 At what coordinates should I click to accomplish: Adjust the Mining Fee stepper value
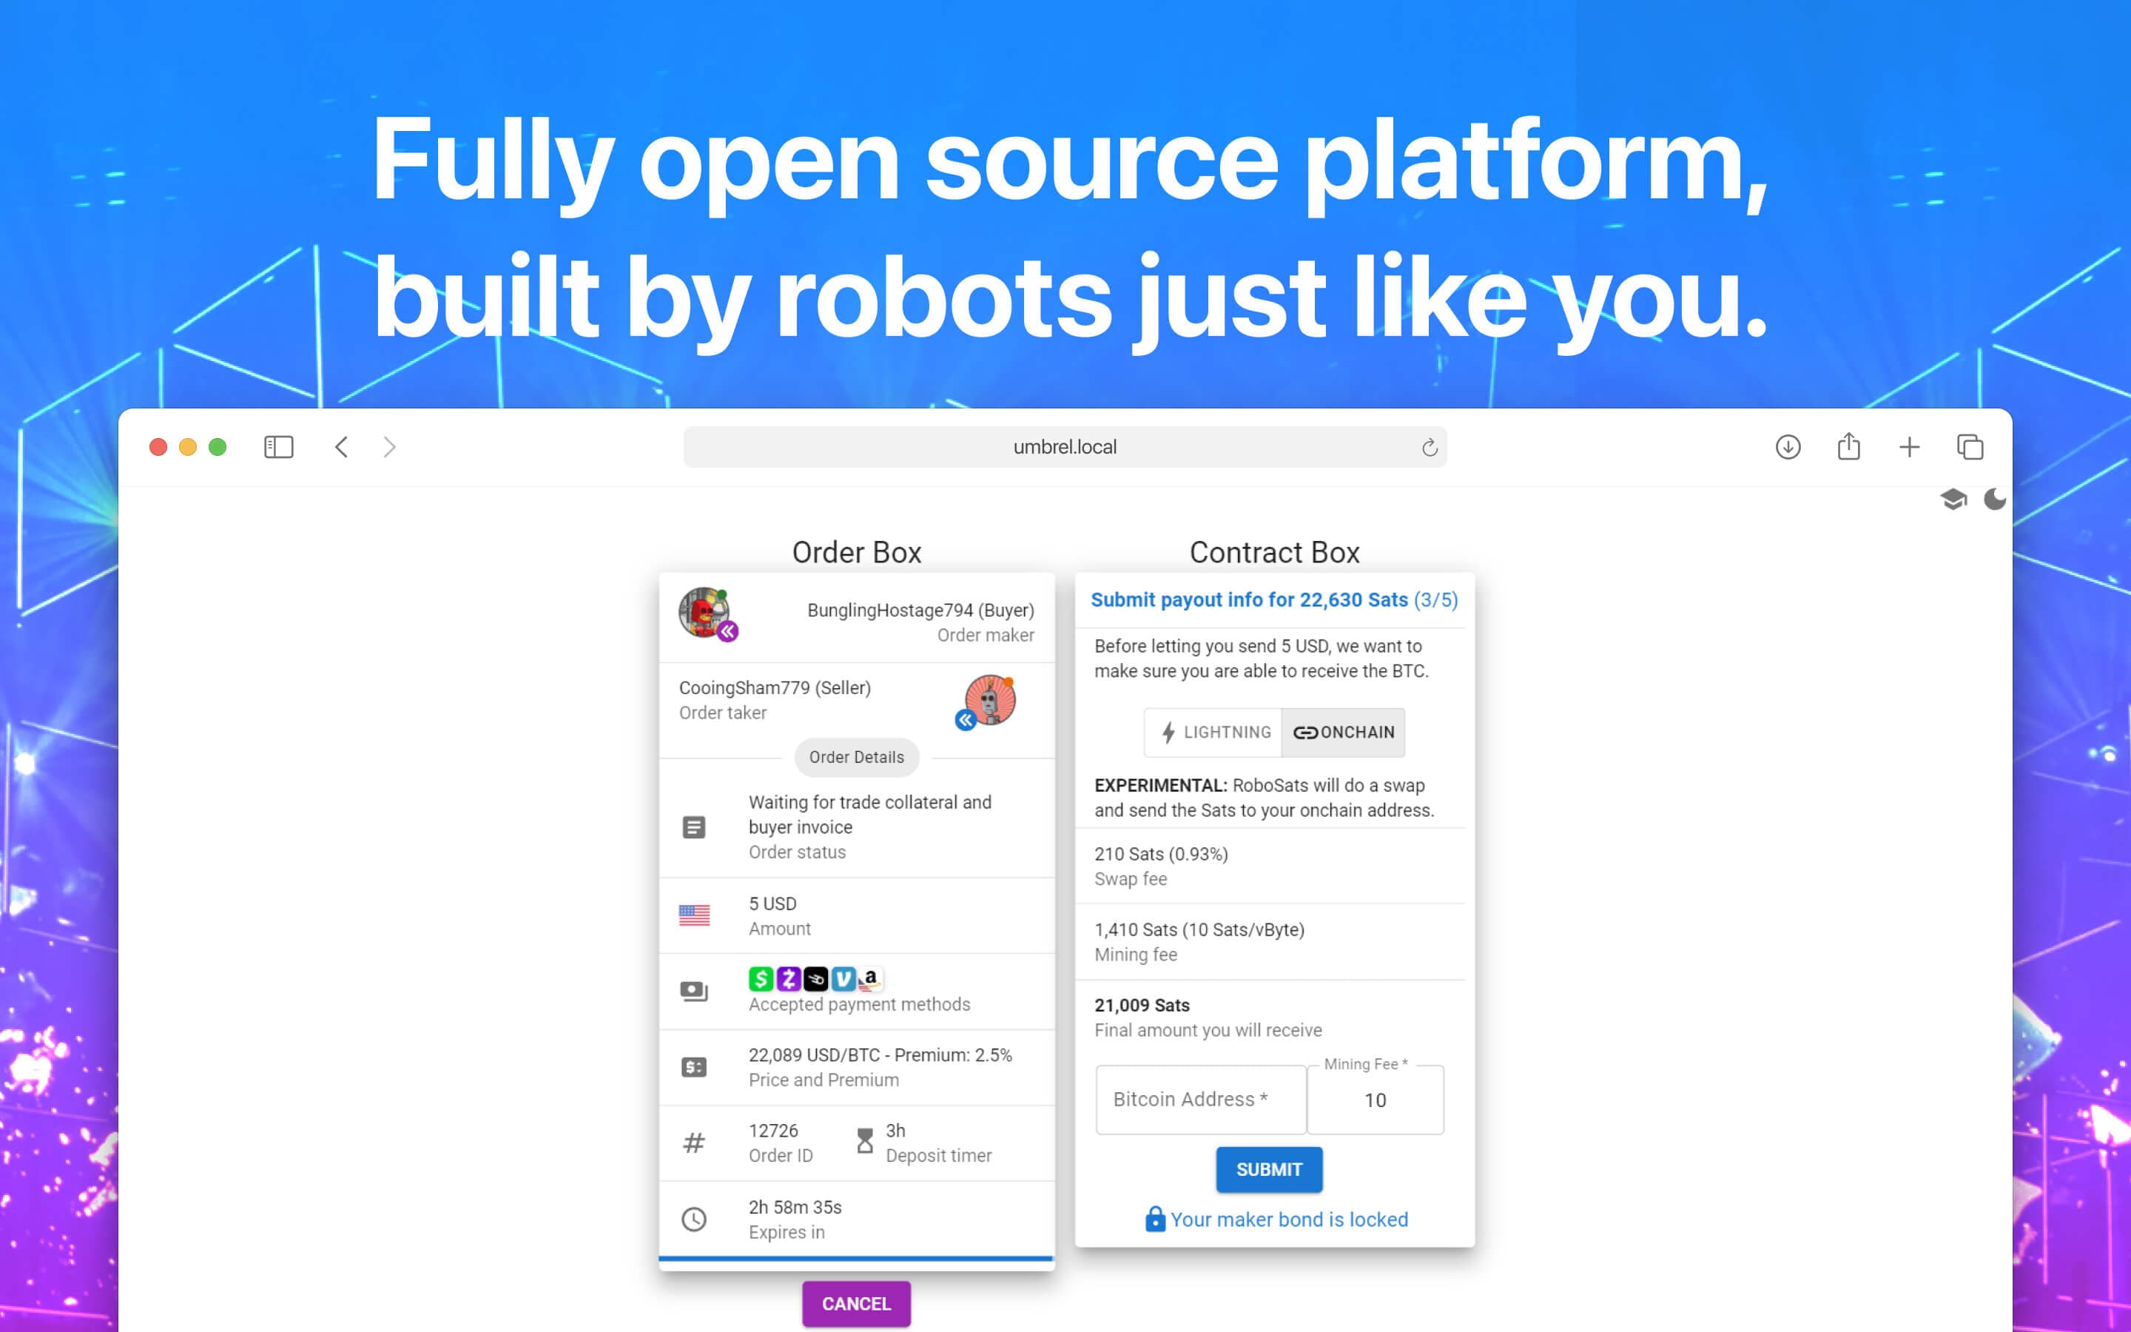tap(1376, 1100)
